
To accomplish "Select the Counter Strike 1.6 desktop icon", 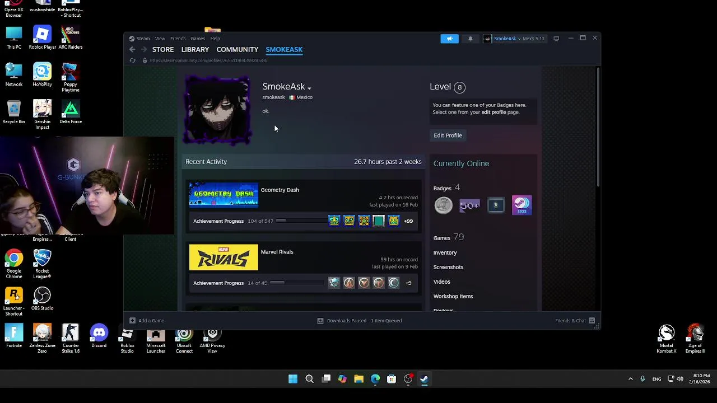I will click(x=71, y=339).
